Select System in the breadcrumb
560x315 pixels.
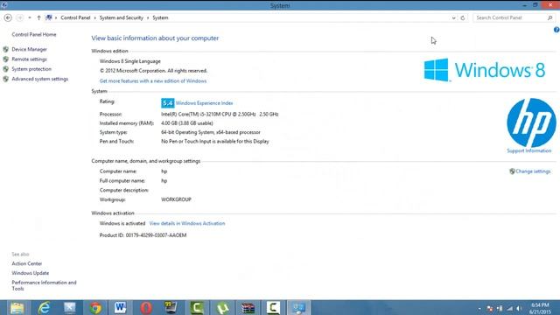click(160, 17)
